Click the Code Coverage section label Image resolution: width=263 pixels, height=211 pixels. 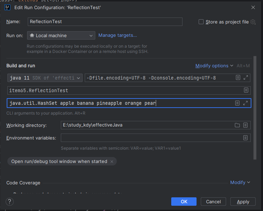[23, 183]
